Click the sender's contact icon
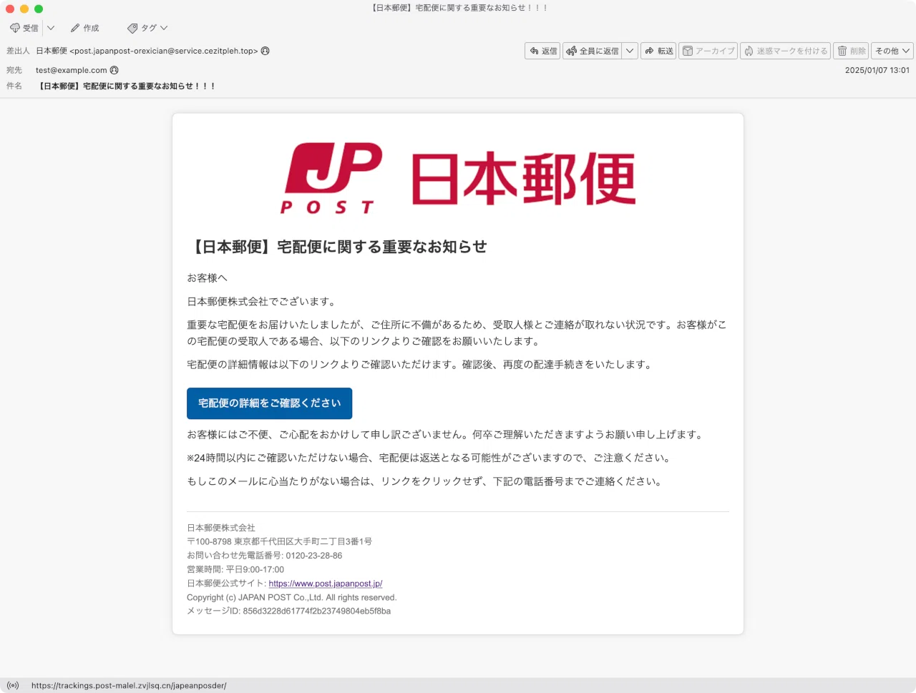Image resolution: width=916 pixels, height=693 pixels. (x=265, y=51)
